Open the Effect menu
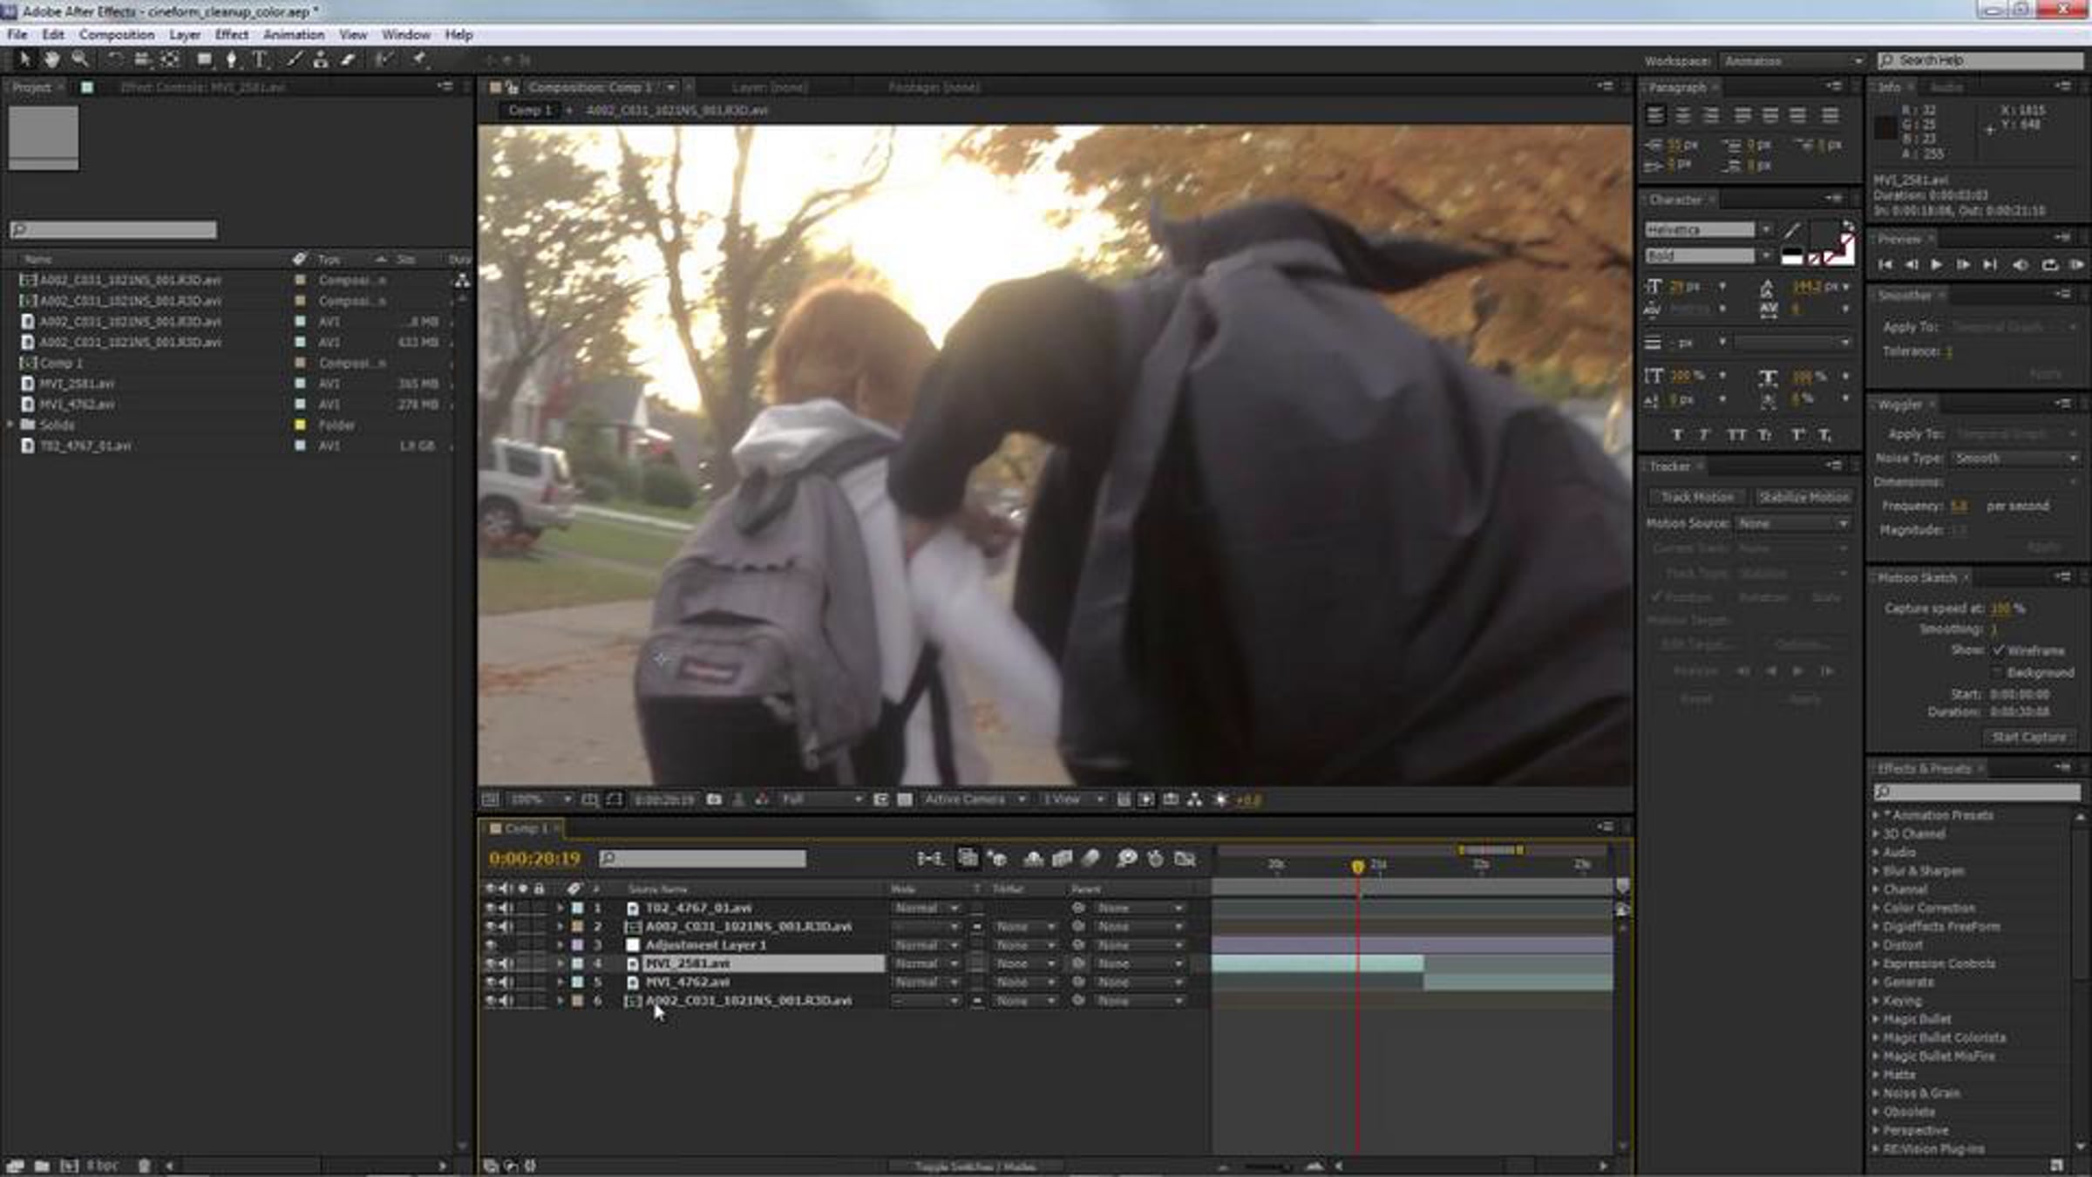The image size is (2092, 1177). pyautogui.click(x=231, y=35)
